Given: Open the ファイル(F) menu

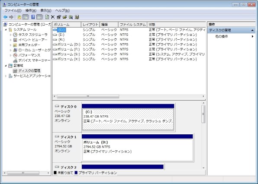Looking at the screenshot, I should [13, 11].
